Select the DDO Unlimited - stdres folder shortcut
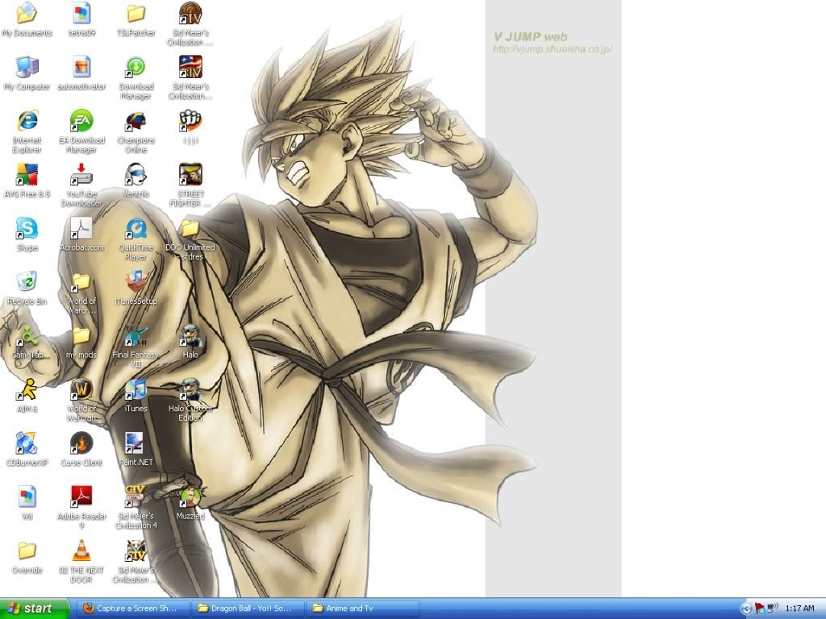The width and height of the screenshot is (826, 619). (x=190, y=228)
